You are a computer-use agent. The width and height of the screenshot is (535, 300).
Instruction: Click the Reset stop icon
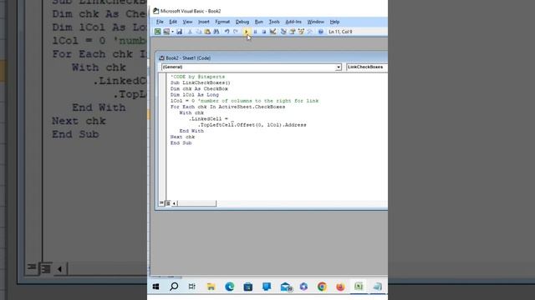[264, 32]
